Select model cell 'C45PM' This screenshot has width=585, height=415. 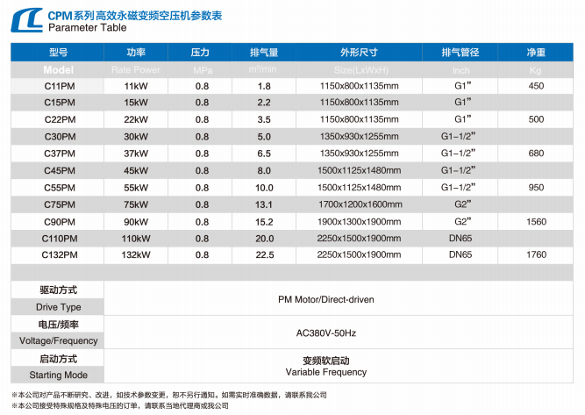[x=60, y=170]
